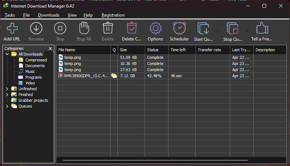Close the Categories side panel
The width and height of the screenshot is (290, 166).
[50, 48]
